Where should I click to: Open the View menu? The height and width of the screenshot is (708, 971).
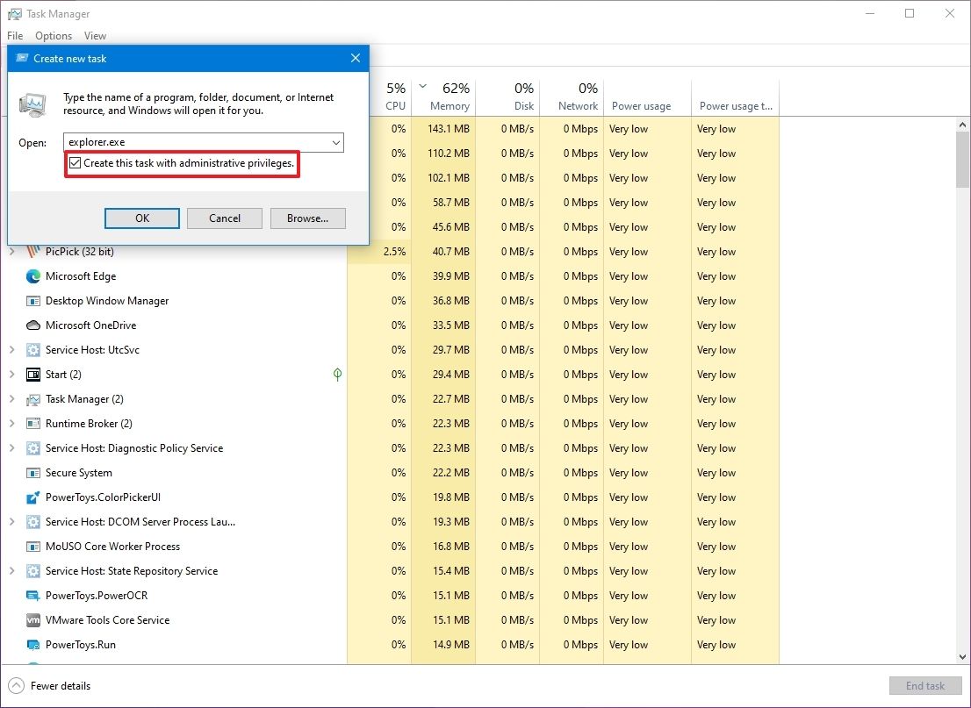coord(95,36)
